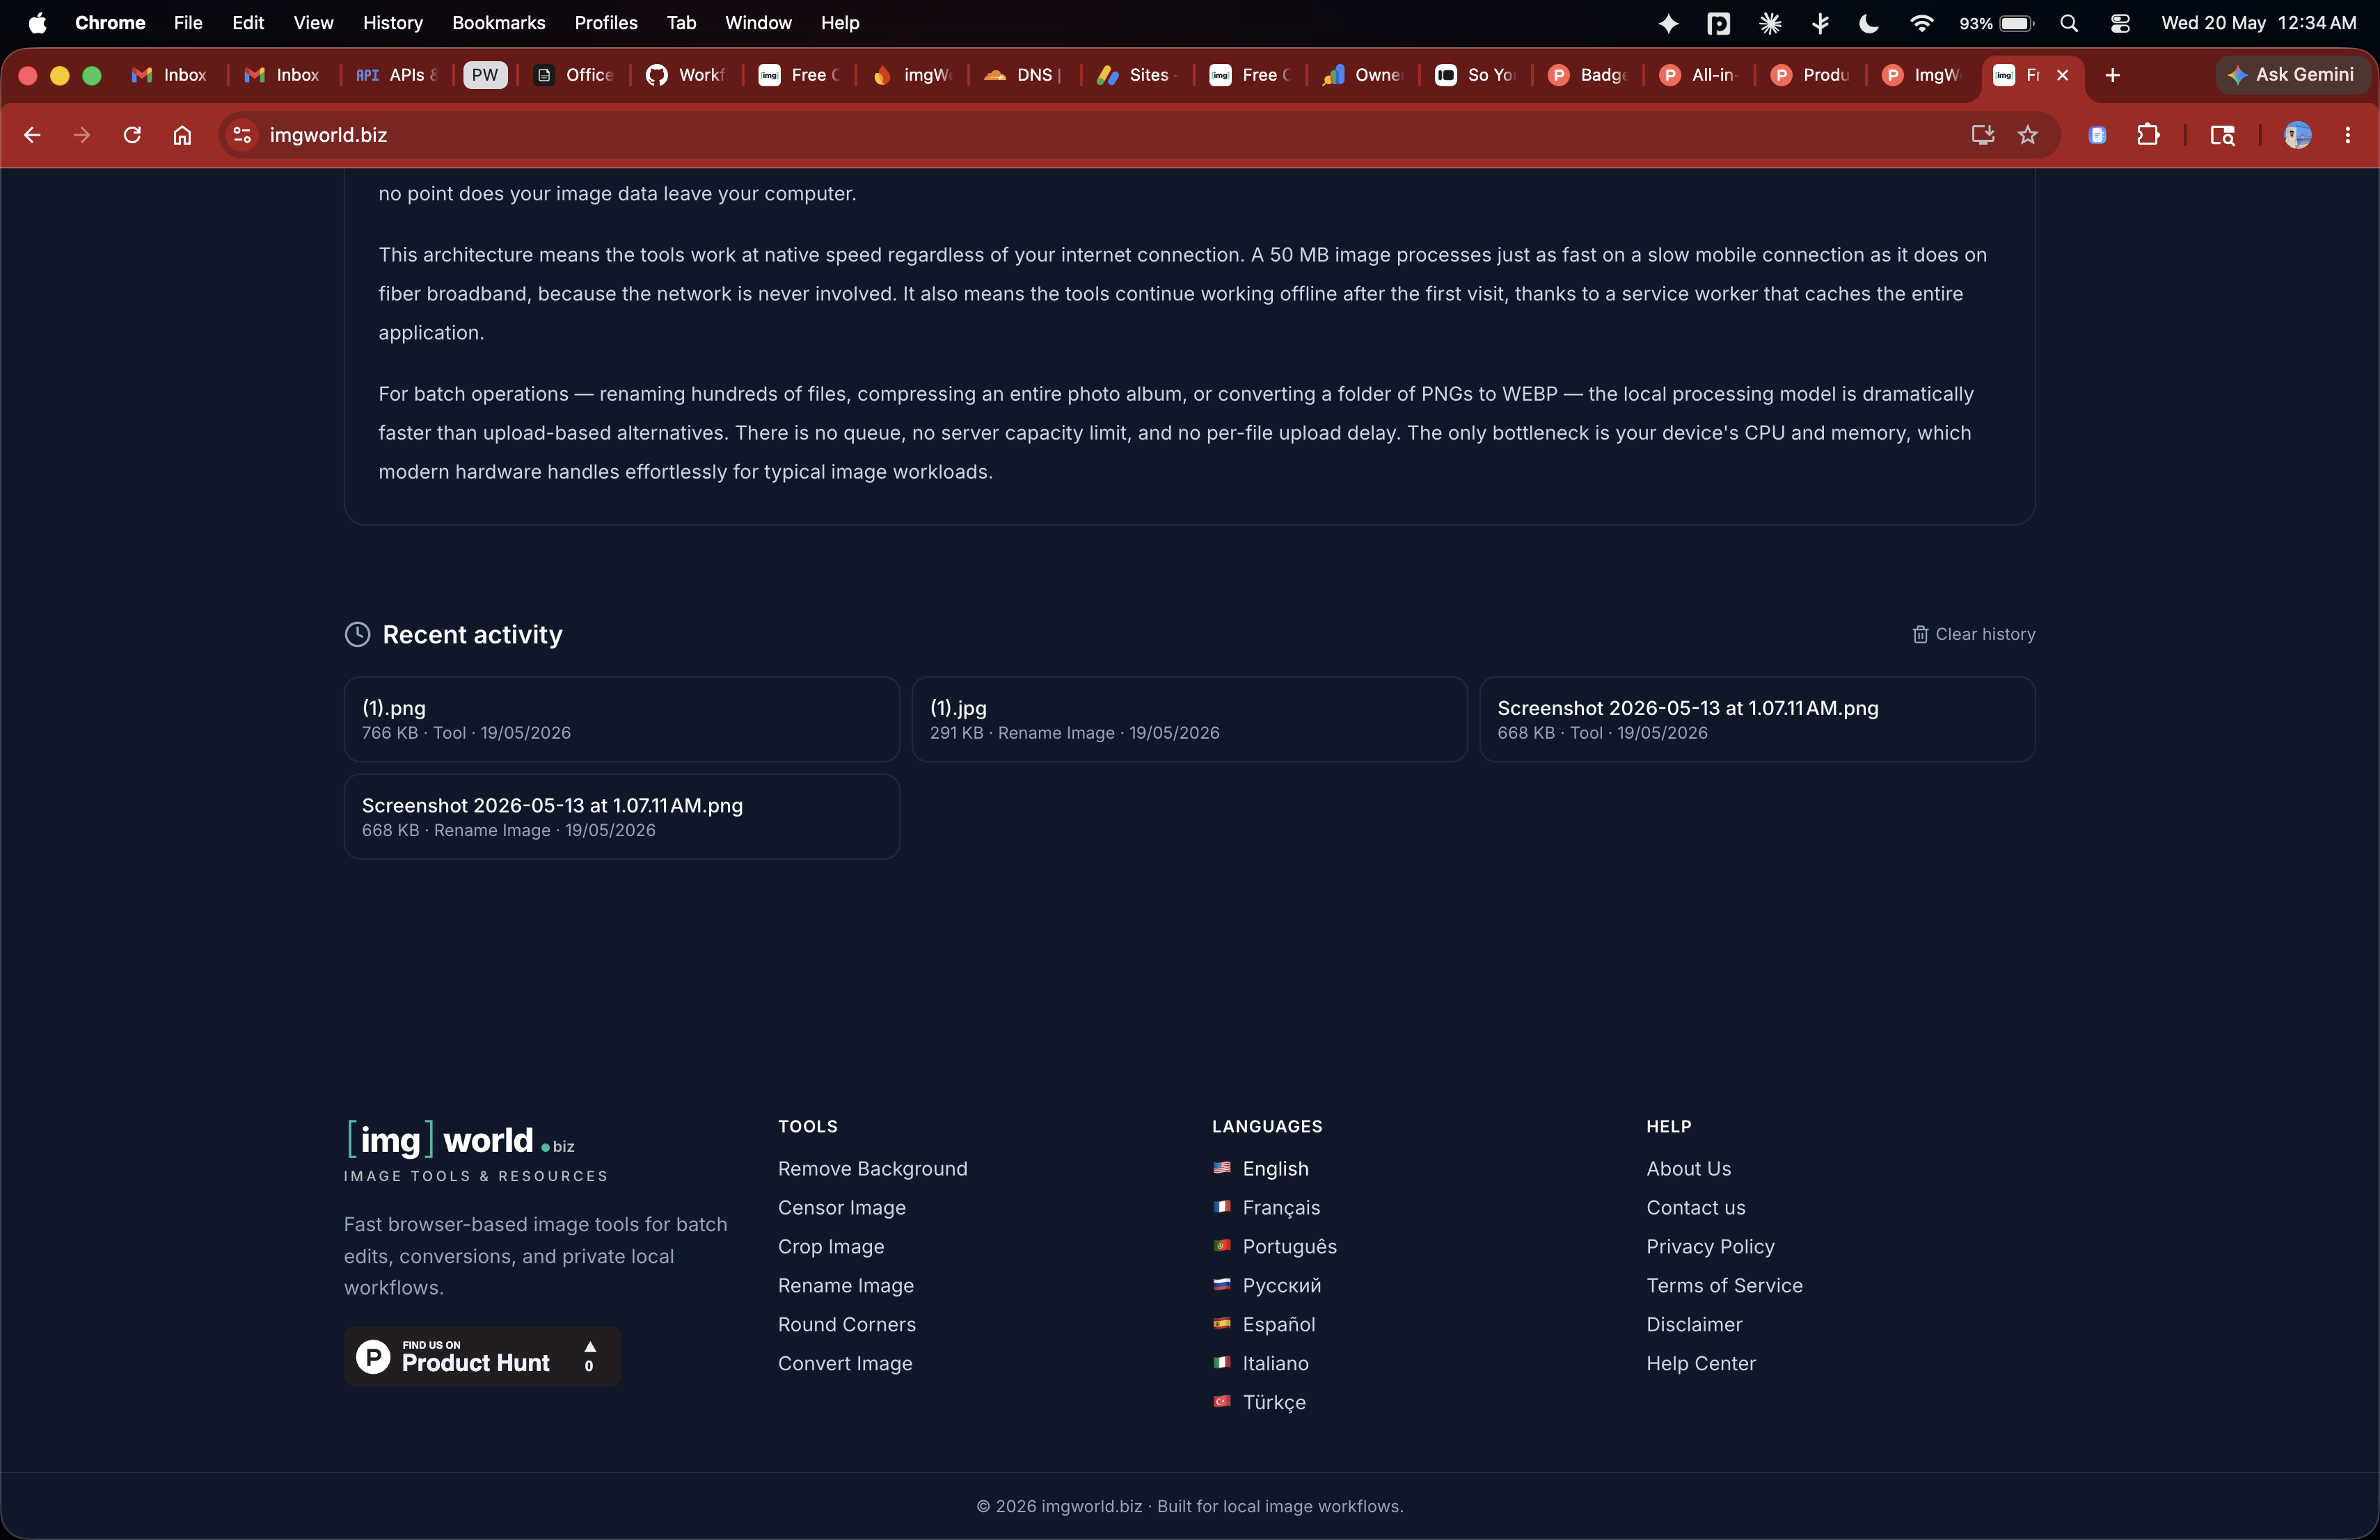Image resolution: width=2380 pixels, height=1540 pixels.
Task: Open the Round Corners tool link
Action: pyautogui.click(x=846, y=1324)
